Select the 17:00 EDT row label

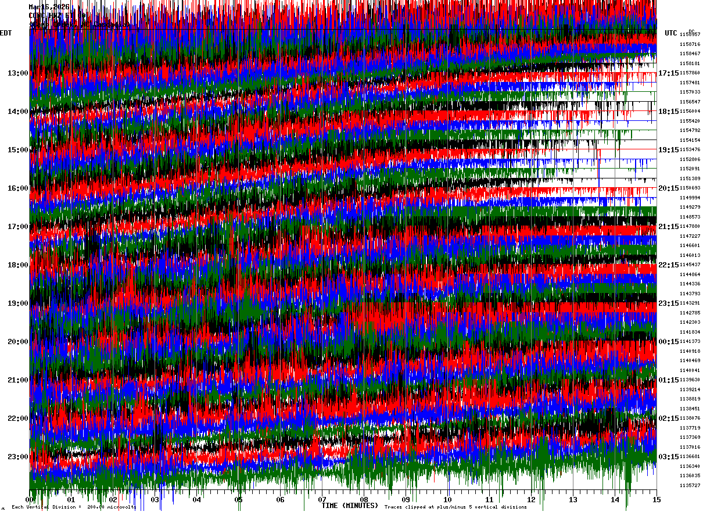18,227
